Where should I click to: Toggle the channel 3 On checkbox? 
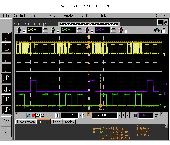pos(92,31)
